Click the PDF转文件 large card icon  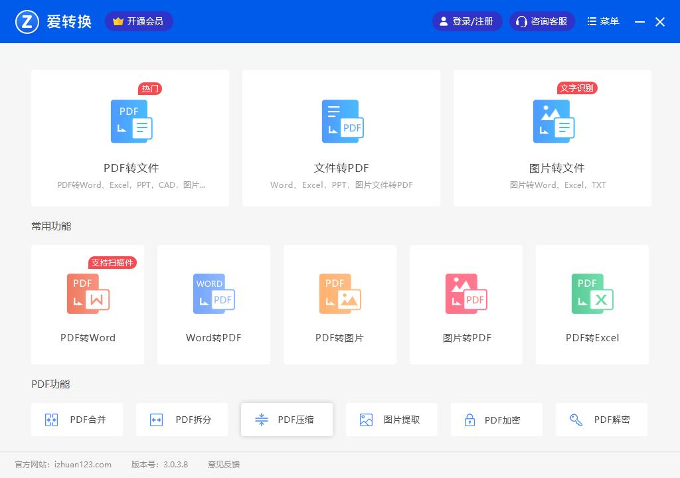point(131,121)
